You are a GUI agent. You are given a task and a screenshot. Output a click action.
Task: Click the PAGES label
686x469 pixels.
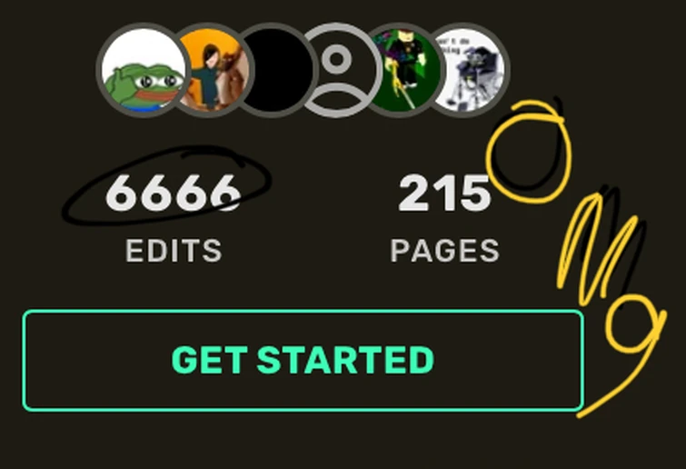(x=444, y=251)
